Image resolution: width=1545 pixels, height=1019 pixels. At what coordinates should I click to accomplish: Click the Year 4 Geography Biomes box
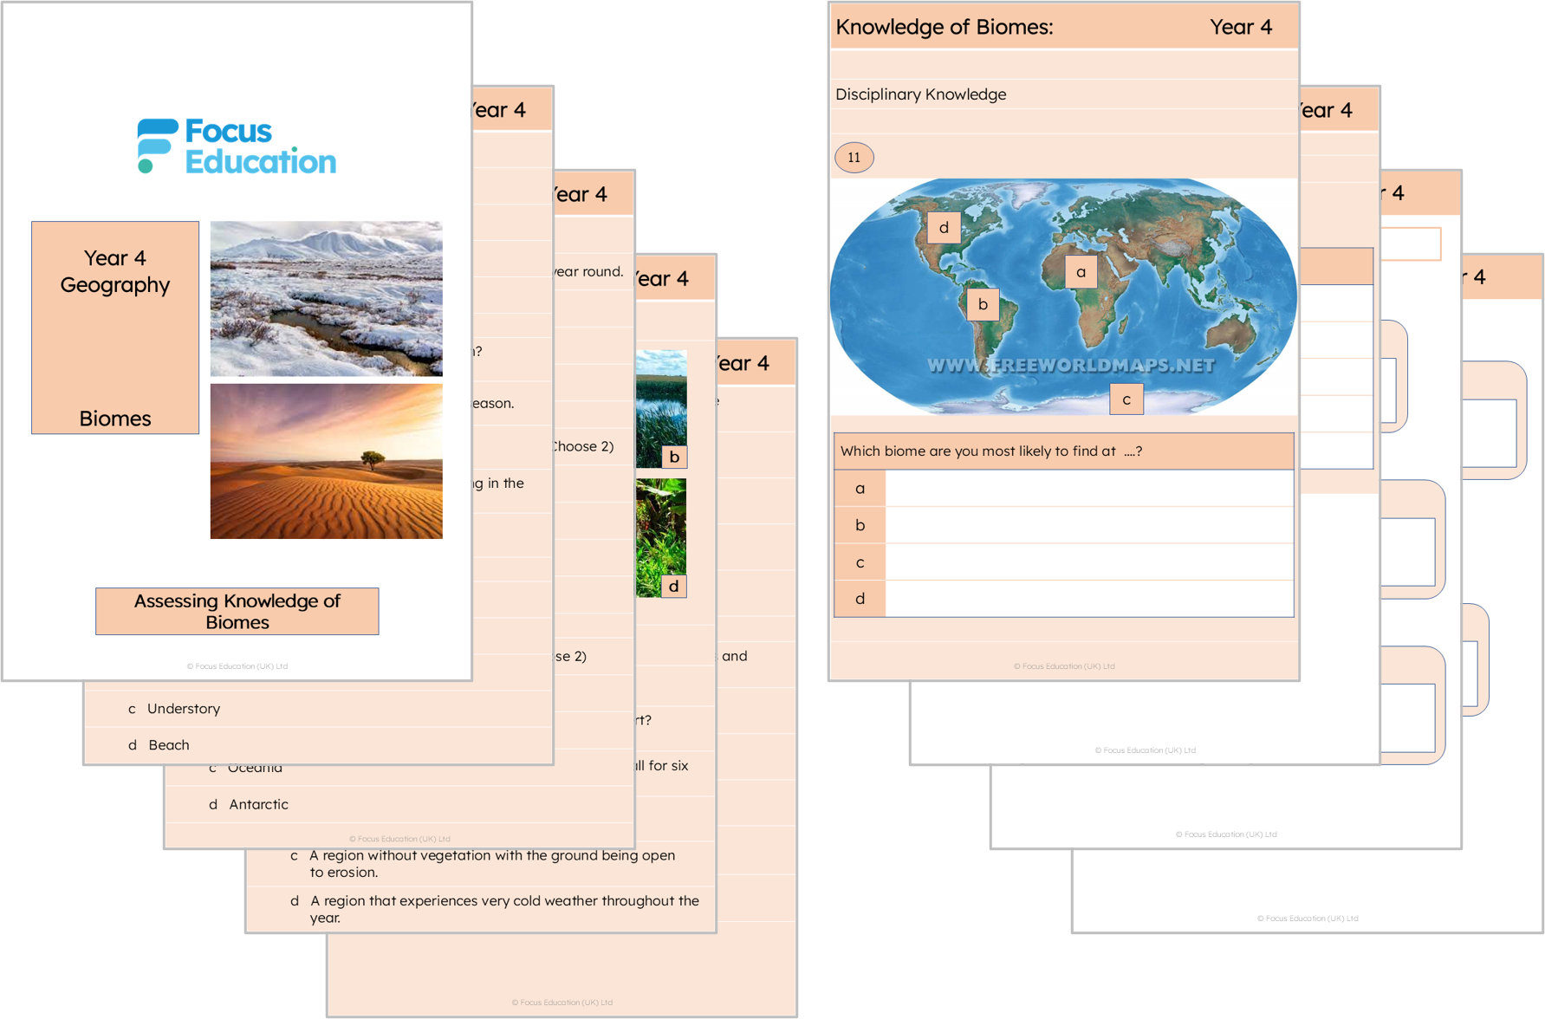click(115, 328)
